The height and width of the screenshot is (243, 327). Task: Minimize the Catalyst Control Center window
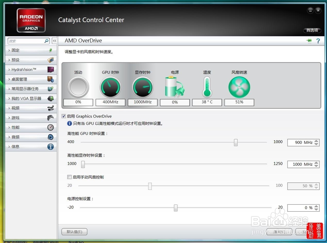tap(310, 10)
